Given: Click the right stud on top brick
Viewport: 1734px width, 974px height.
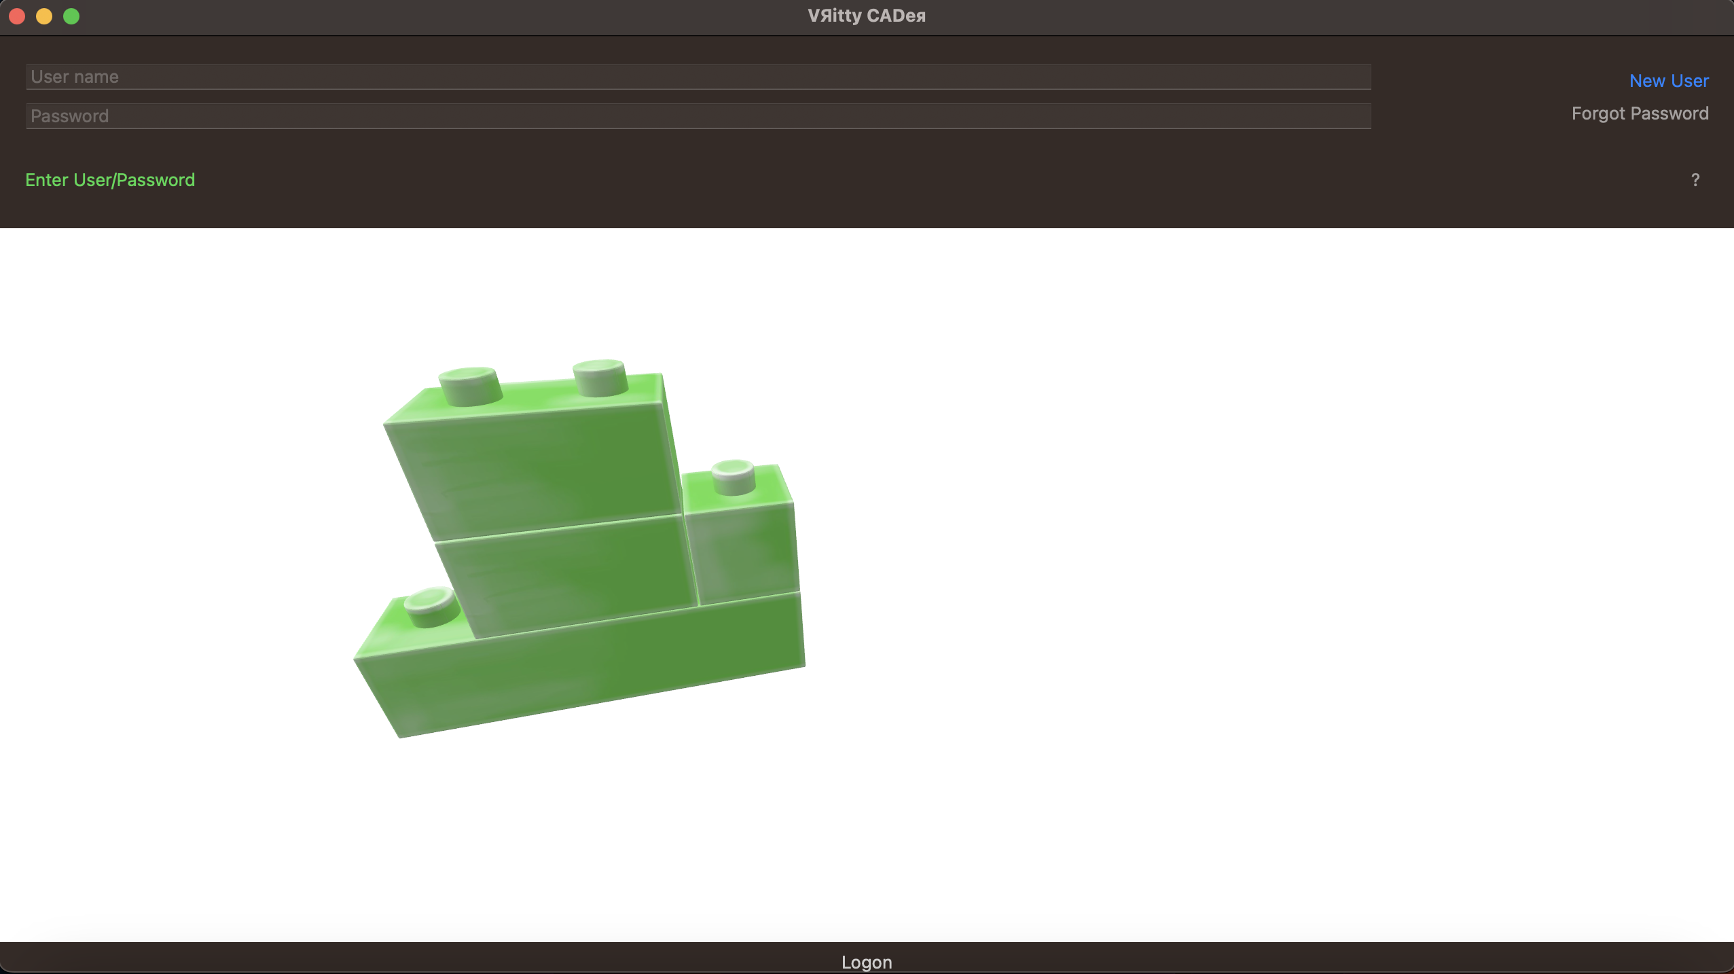Looking at the screenshot, I should (x=600, y=376).
